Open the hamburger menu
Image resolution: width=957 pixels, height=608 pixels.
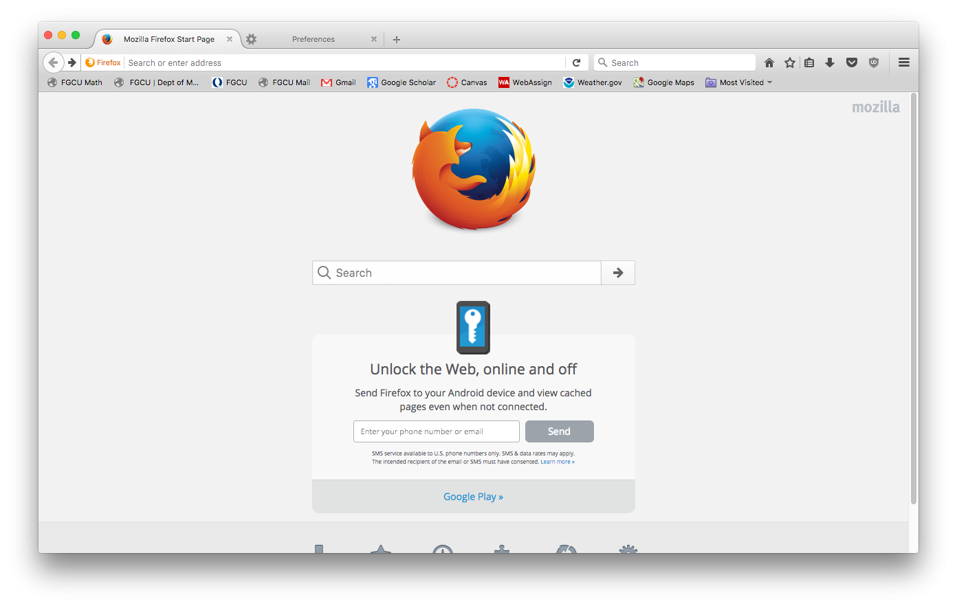click(904, 63)
